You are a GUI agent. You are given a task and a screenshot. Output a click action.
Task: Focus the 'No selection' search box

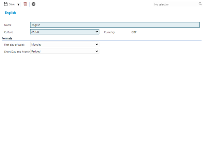tap(173, 4)
